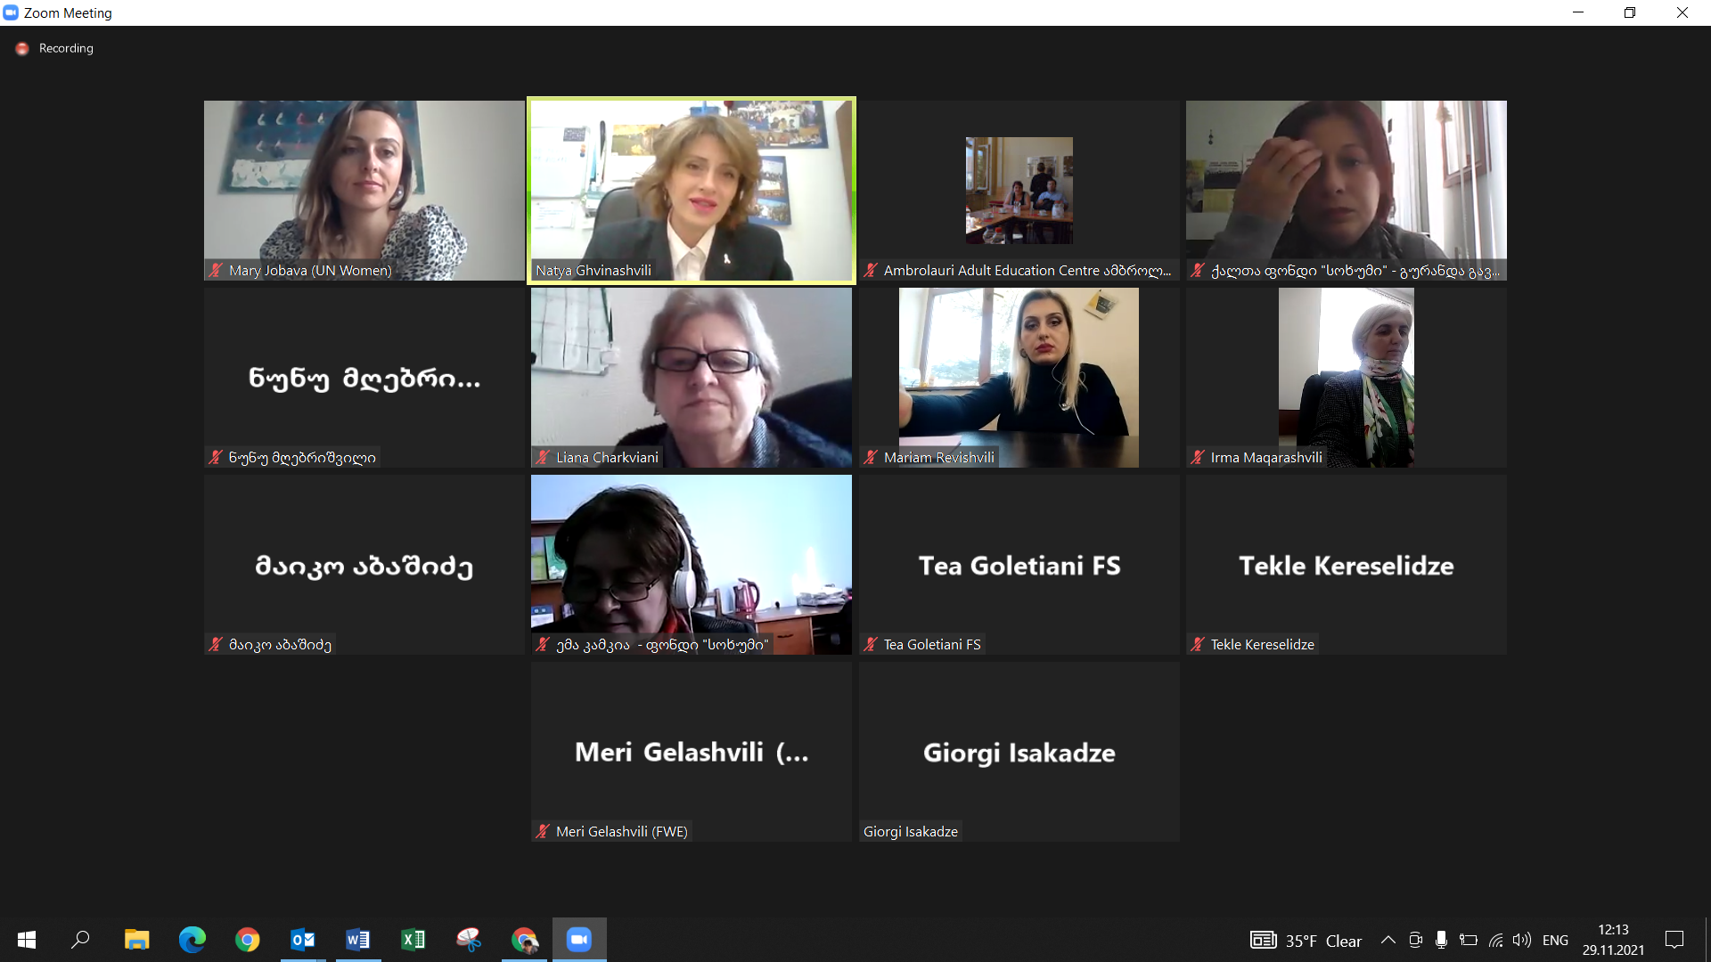Expand the hidden system tray icons chevron
The width and height of the screenshot is (1711, 962).
pyautogui.click(x=1388, y=941)
